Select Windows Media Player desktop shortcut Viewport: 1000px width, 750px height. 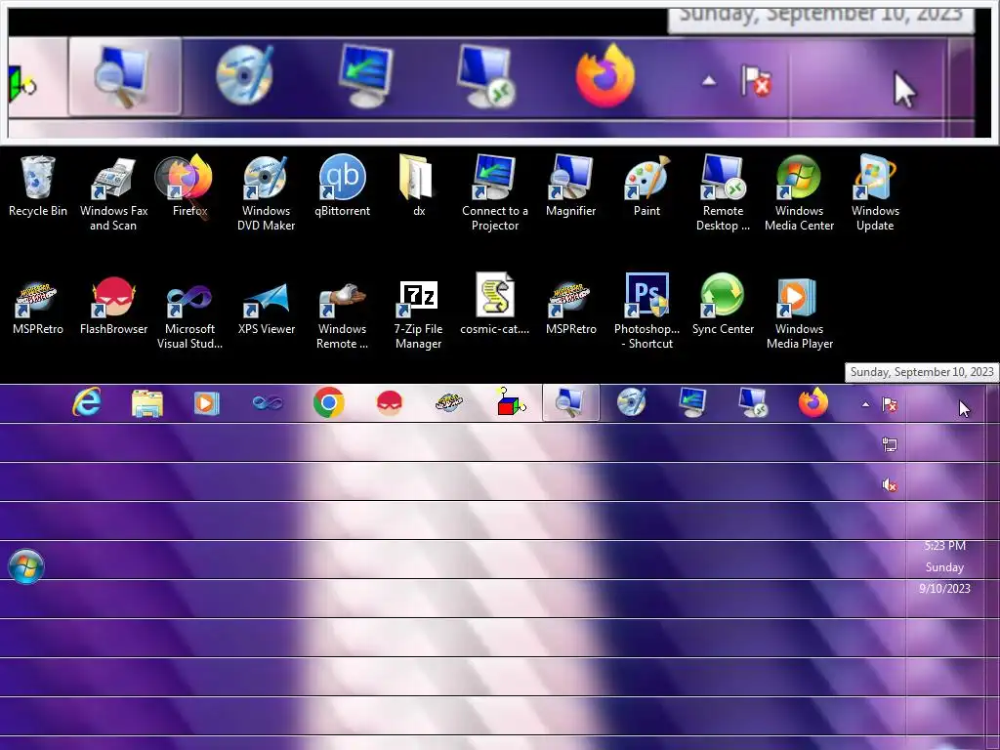click(799, 312)
